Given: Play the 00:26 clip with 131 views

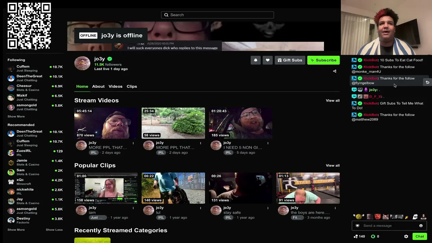Looking at the screenshot, I should point(241,188).
